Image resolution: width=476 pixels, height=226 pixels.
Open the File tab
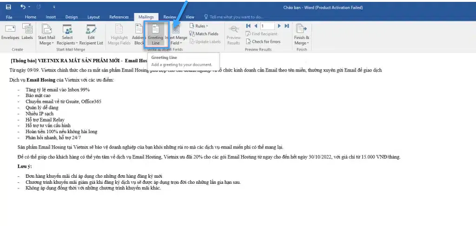(x=9, y=17)
